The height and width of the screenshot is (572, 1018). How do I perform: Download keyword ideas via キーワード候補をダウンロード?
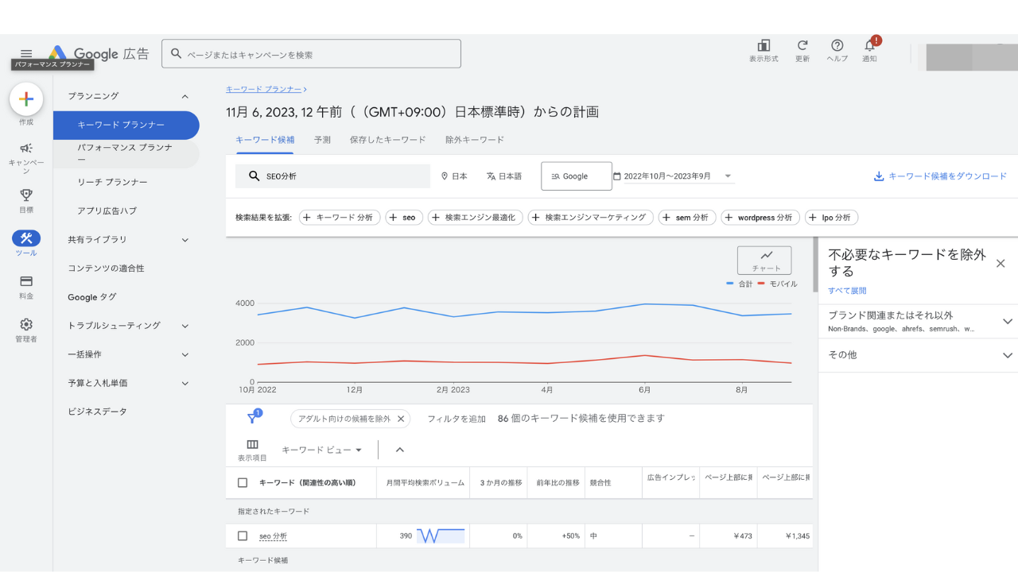(x=940, y=176)
